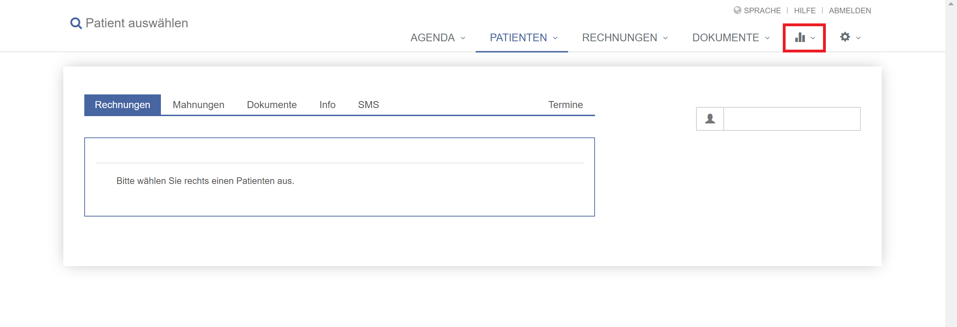Viewport: 957px width, 327px height.
Task: Switch to the Dokumente tab
Action: 271,105
